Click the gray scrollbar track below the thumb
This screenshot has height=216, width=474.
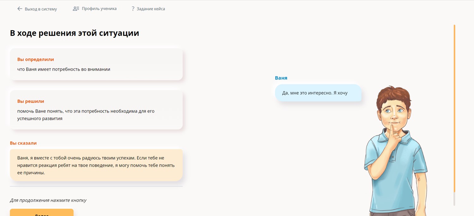click(454, 199)
